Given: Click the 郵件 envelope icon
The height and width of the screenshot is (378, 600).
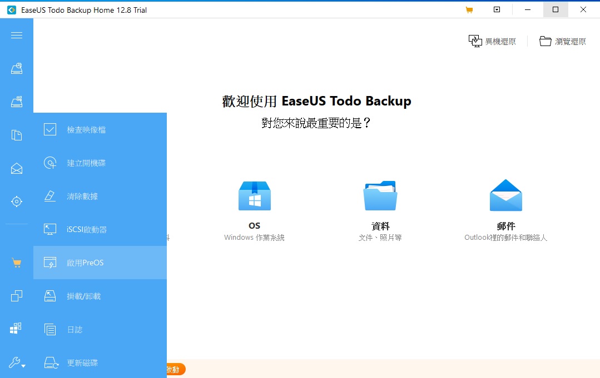Looking at the screenshot, I should (x=506, y=195).
